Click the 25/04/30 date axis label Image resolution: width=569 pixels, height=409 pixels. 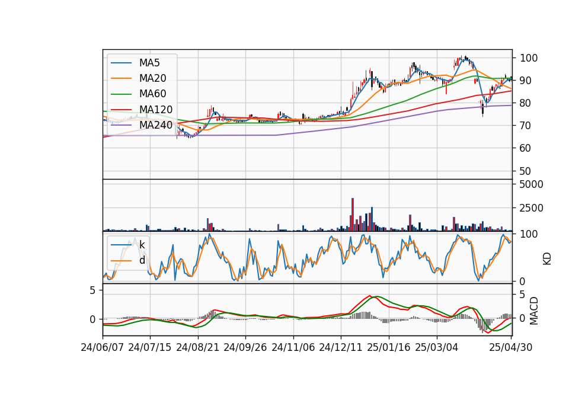point(510,347)
